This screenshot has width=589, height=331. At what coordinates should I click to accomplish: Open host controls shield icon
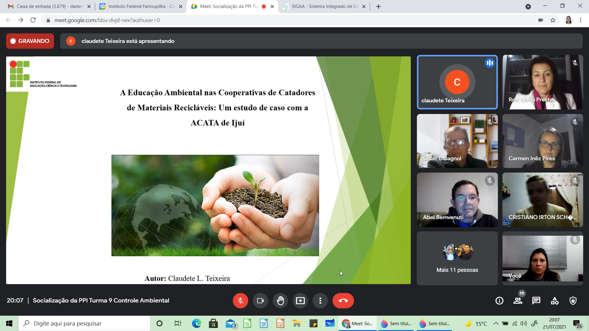(x=573, y=301)
